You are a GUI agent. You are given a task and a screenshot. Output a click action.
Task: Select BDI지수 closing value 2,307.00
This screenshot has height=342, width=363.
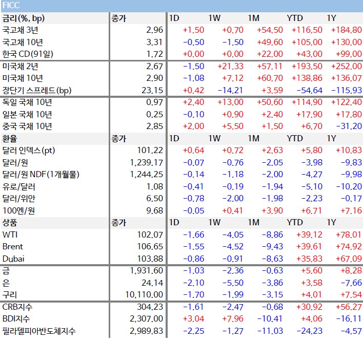pos(147,319)
